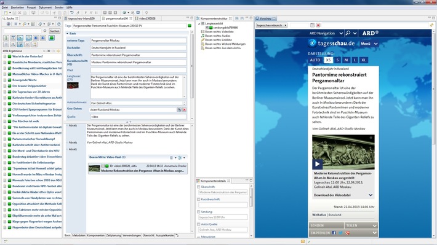
Task: Open the tagesschau relaunch dropdown in Vorschau
Action: [x=271, y=25]
